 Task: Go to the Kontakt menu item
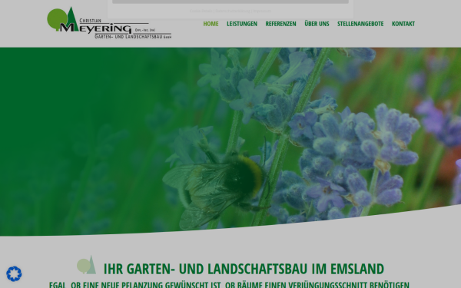coord(403,24)
